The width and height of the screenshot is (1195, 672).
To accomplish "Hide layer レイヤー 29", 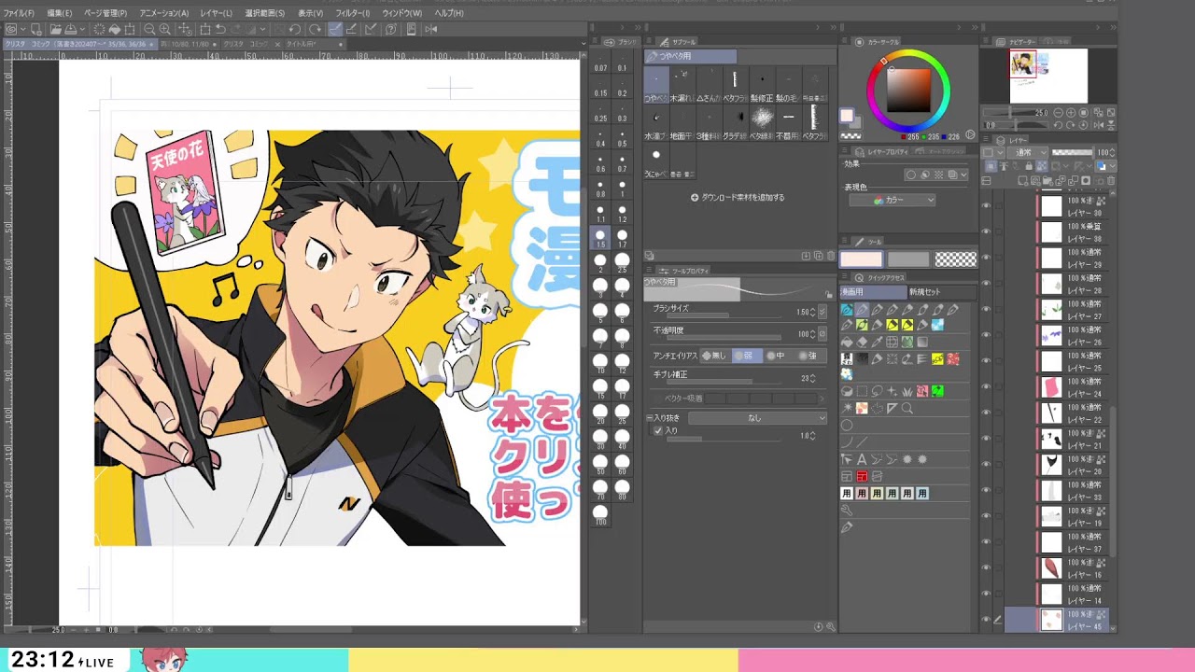I will tap(986, 257).
